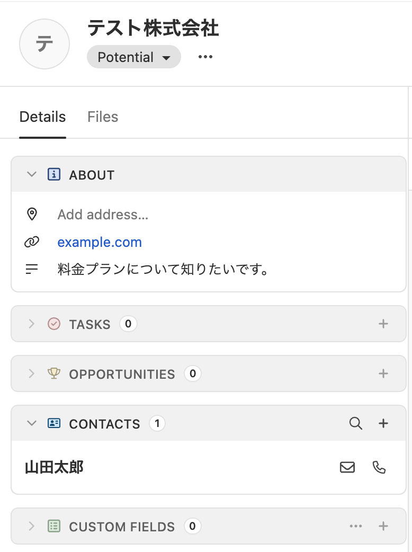The width and height of the screenshot is (412, 552).
Task: Open the example.com link
Action: [100, 242]
